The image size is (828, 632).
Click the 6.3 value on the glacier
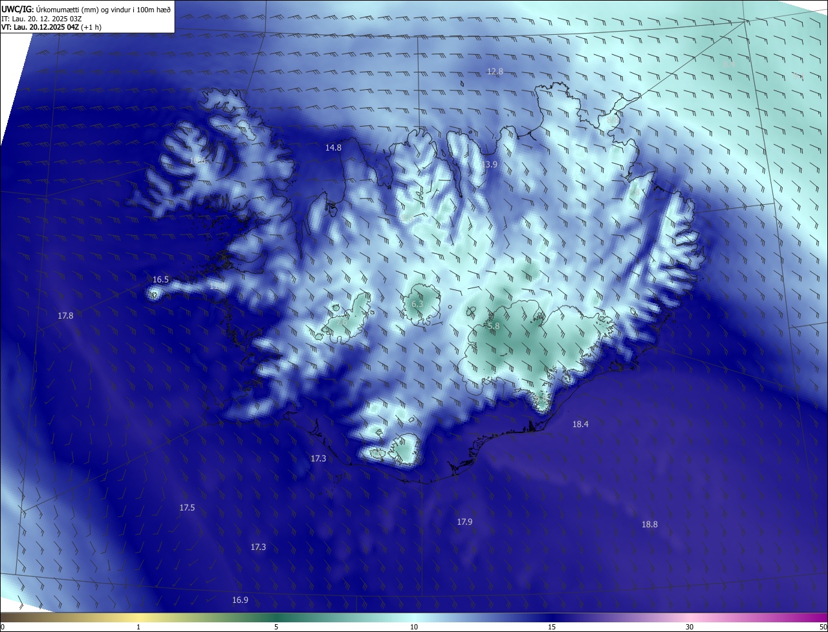pos(417,304)
